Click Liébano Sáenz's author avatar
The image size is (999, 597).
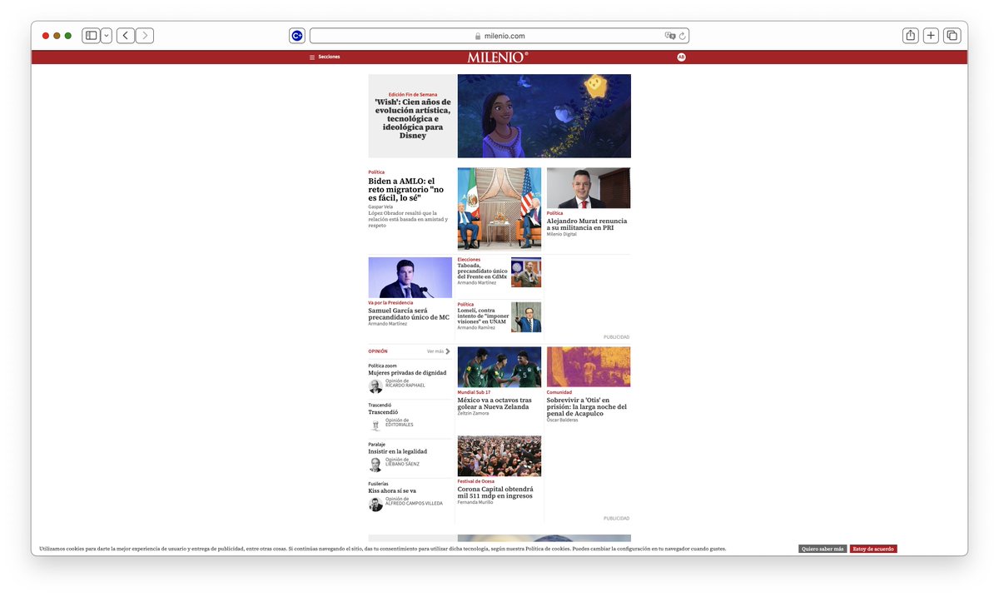pyautogui.click(x=375, y=465)
